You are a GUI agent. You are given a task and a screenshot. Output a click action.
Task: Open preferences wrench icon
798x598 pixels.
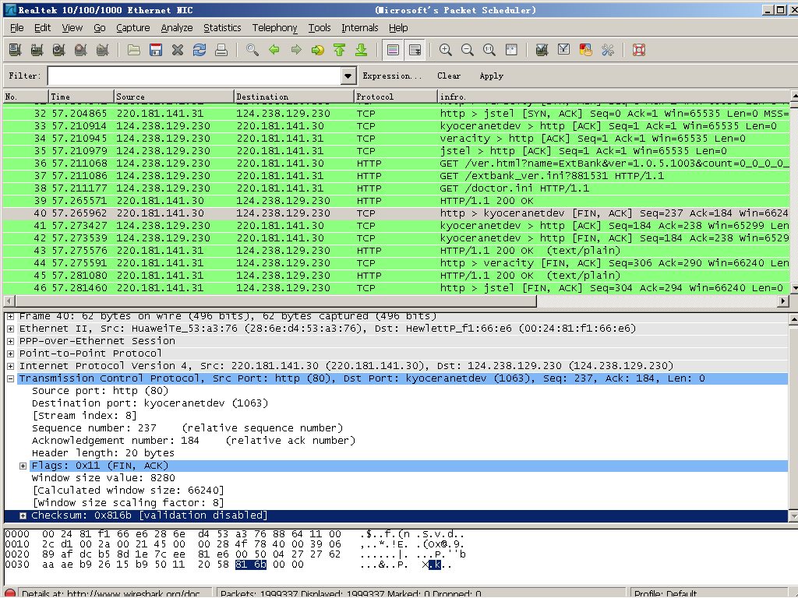point(608,50)
